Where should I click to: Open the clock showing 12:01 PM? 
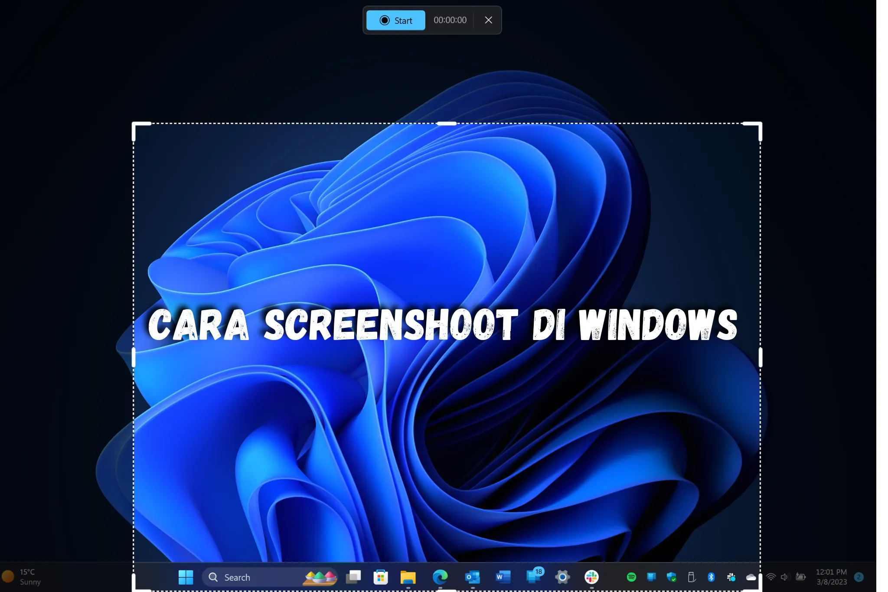click(831, 577)
